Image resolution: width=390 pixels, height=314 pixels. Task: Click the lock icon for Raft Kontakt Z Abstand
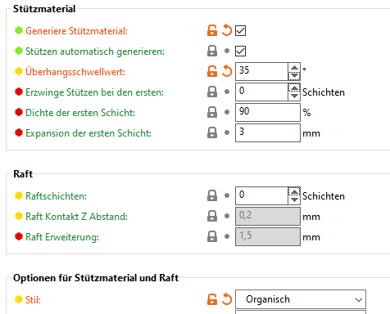coord(212,216)
